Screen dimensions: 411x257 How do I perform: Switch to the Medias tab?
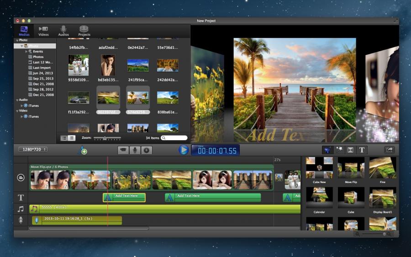click(x=24, y=31)
